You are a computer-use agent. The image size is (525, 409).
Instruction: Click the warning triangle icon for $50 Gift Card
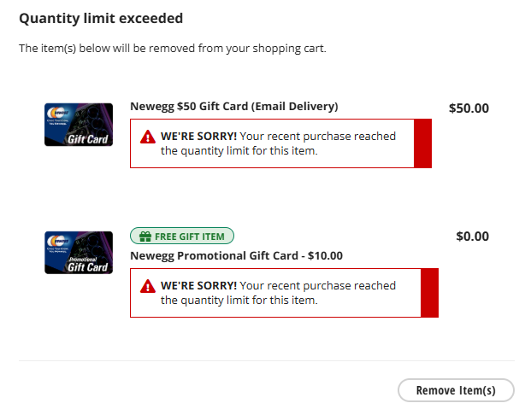click(x=148, y=137)
